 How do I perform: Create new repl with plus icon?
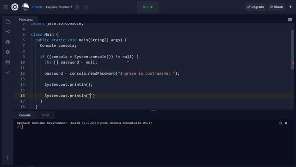(x=290, y=7)
